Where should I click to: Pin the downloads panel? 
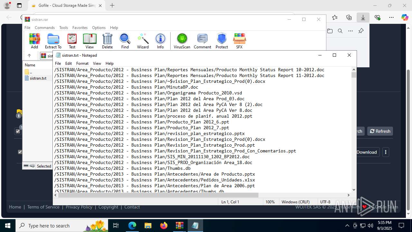(x=361, y=31)
